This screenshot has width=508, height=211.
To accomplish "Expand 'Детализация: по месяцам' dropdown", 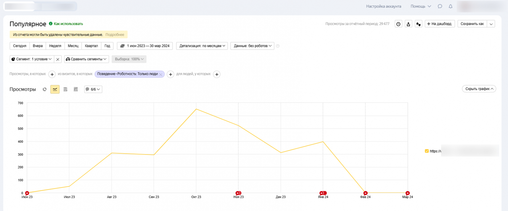I will click(x=202, y=46).
